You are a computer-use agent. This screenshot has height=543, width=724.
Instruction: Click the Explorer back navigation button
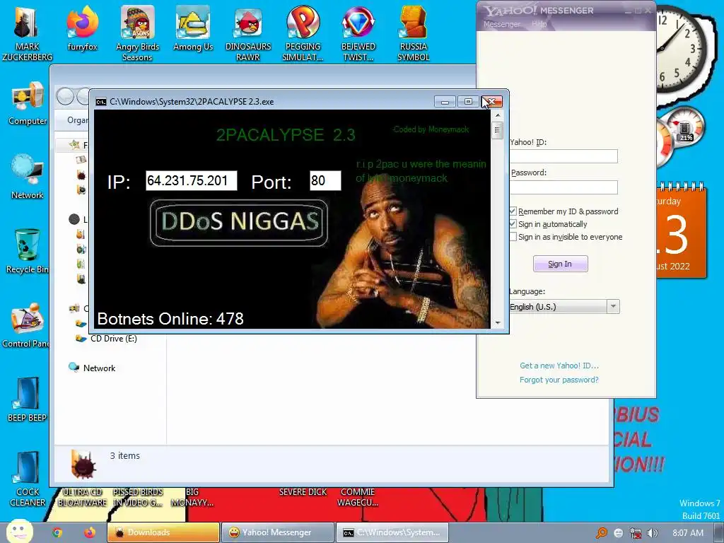65,96
